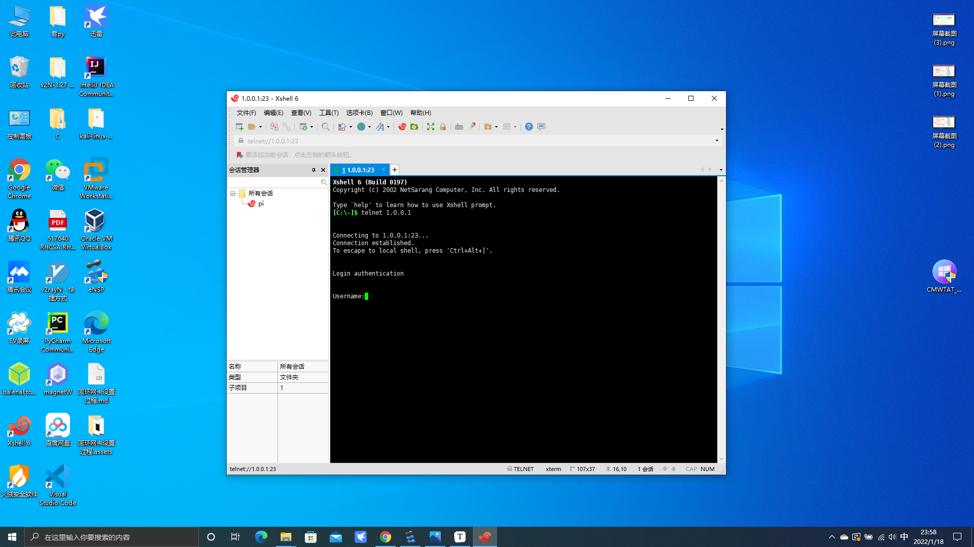Open the 选项卡(B) menu
The height and width of the screenshot is (547, 974).
(x=359, y=113)
